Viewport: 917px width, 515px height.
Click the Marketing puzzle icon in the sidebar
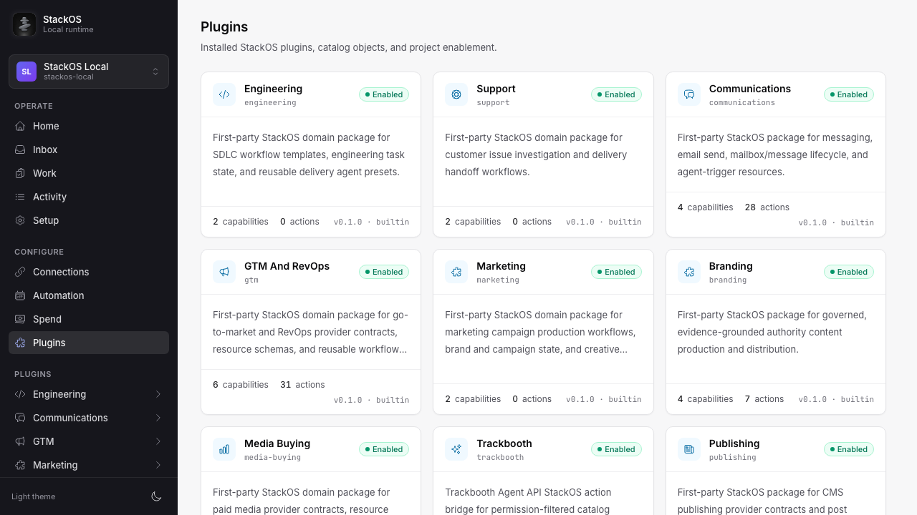(20, 465)
